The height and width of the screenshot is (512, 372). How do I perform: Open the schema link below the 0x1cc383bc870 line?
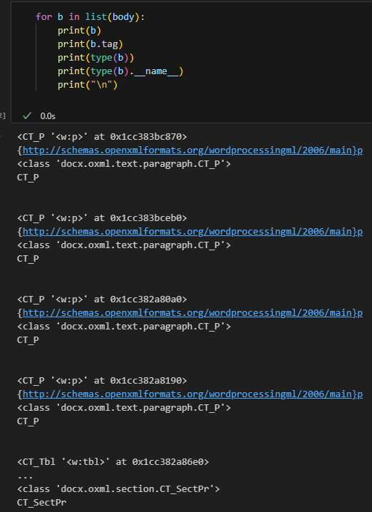(192, 150)
